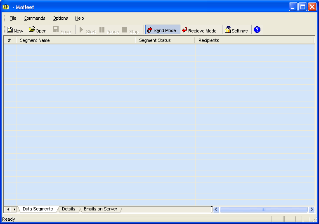Open a file with the Open button

(x=38, y=30)
